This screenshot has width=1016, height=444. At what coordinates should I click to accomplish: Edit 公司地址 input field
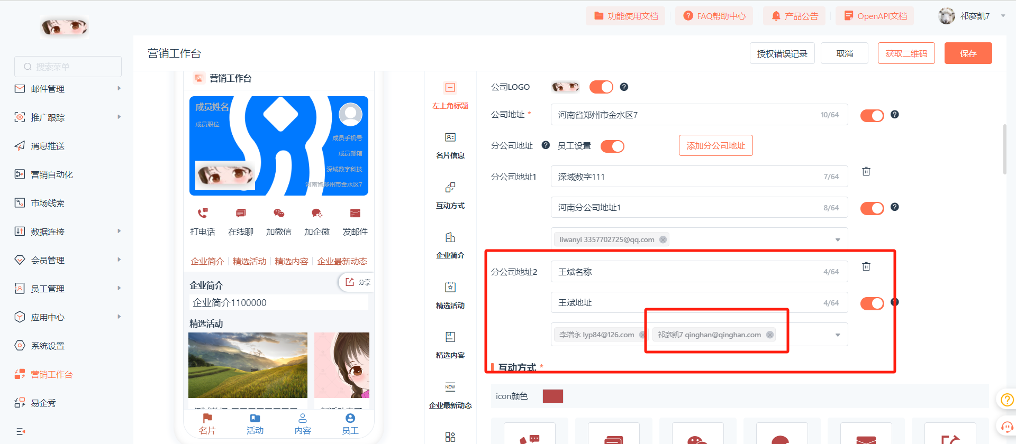pos(699,115)
